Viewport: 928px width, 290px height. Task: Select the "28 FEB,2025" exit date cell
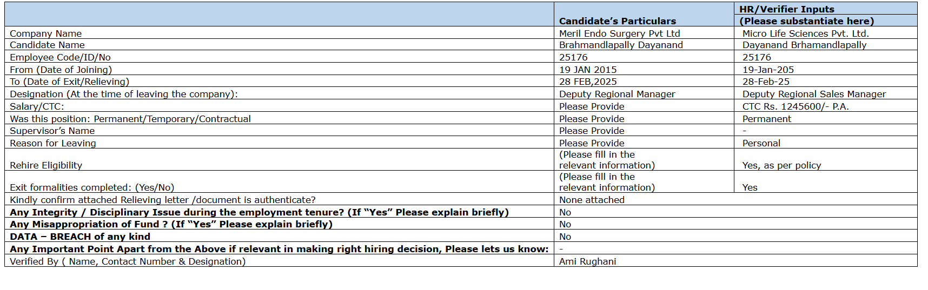pos(588,82)
